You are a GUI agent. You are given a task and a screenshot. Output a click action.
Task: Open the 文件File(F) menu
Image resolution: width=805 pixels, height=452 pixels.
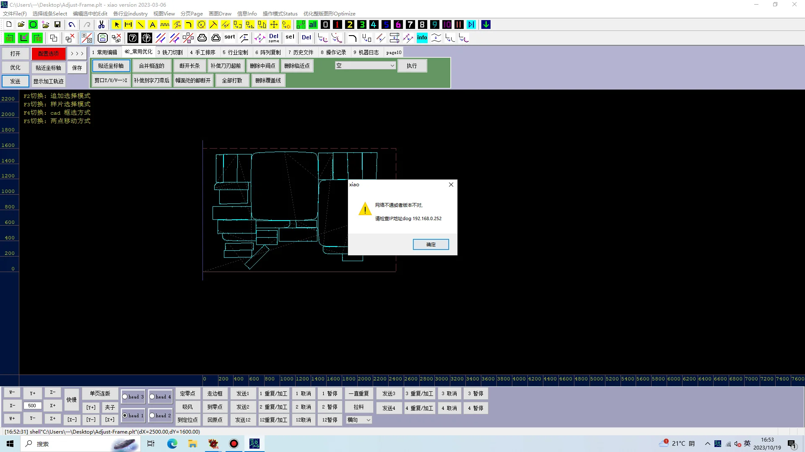15,13
